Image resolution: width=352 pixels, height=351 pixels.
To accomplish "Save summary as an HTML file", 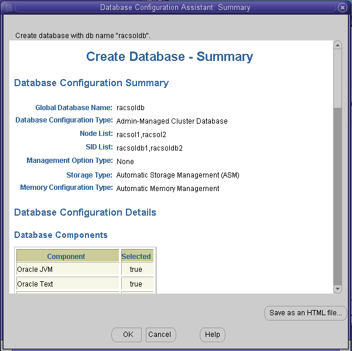I will pos(305,313).
